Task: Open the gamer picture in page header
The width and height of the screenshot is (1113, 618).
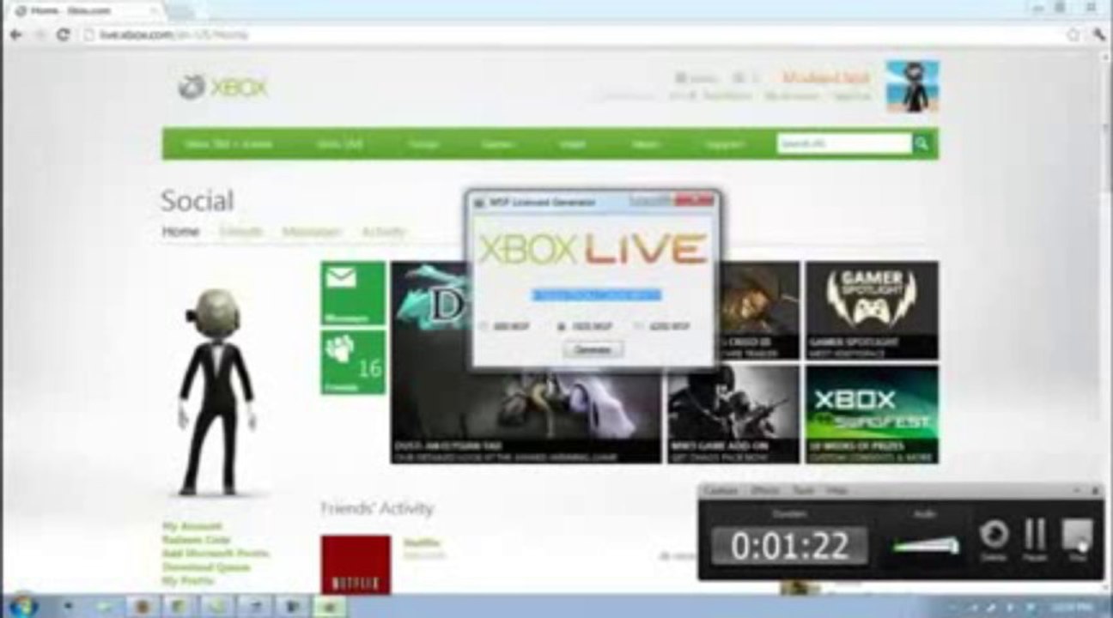Action: pyautogui.click(x=912, y=86)
